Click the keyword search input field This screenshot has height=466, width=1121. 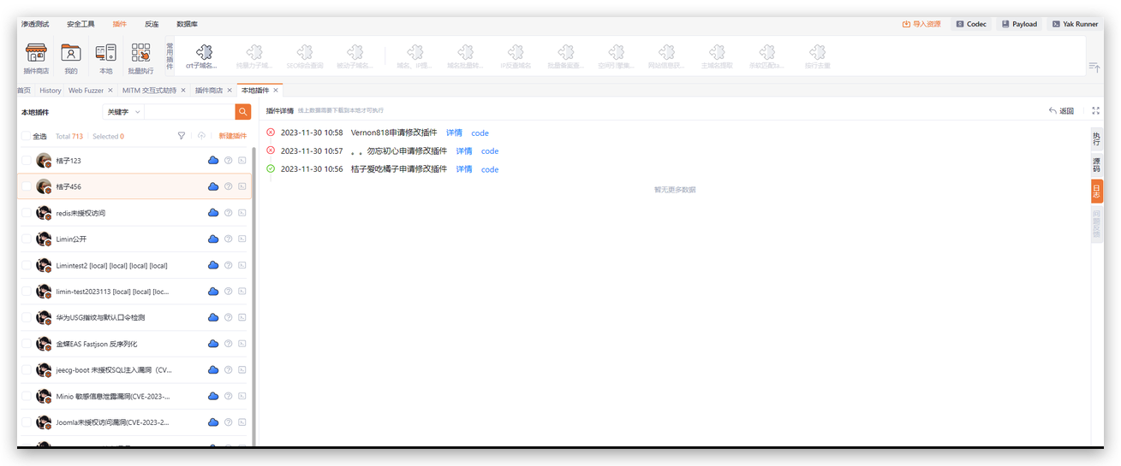pyautogui.click(x=188, y=112)
